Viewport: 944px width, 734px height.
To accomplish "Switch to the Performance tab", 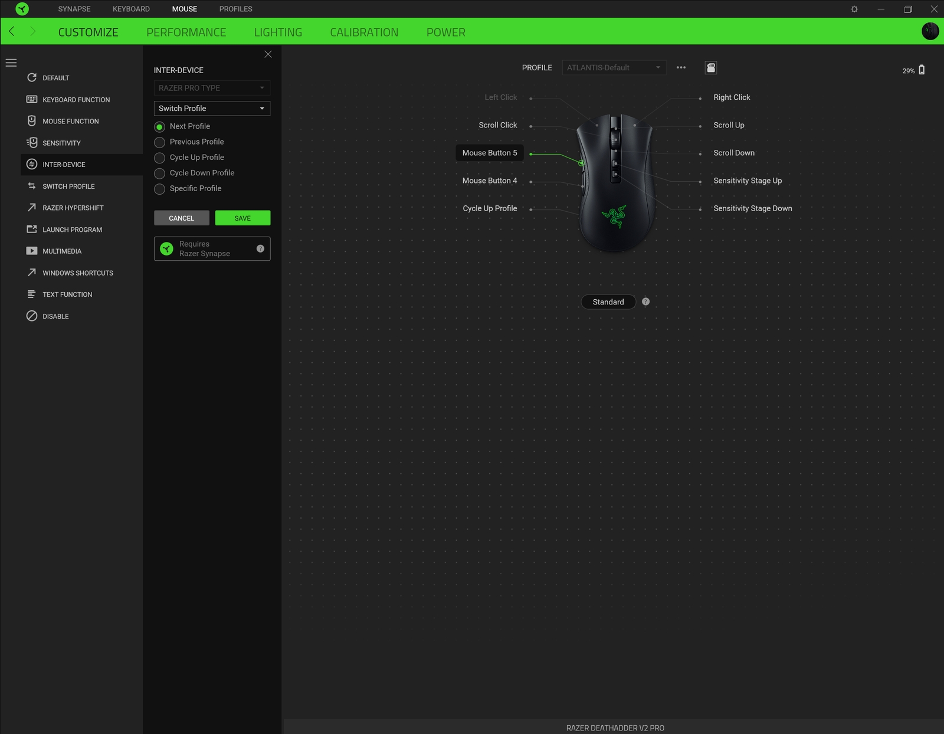I will pyautogui.click(x=186, y=32).
